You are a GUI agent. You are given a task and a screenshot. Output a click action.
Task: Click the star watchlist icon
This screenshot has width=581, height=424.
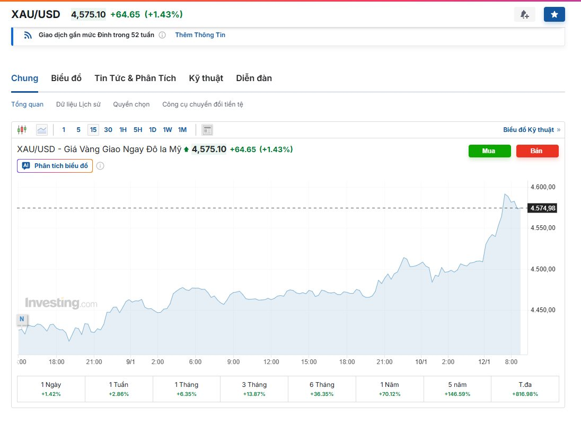554,14
